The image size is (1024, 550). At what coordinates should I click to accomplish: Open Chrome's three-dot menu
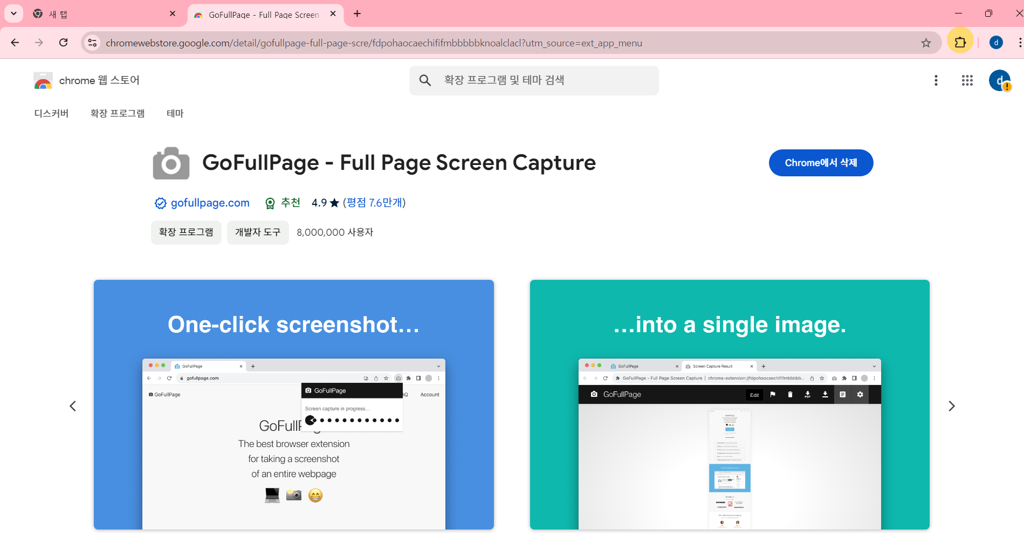pos(1019,43)
